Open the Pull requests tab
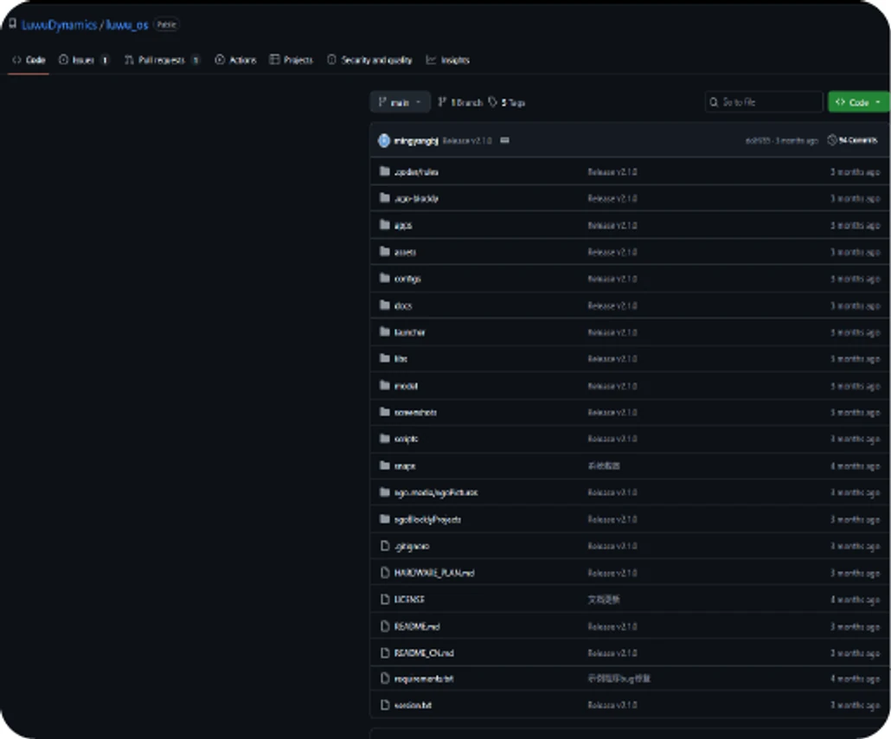The width and height of the screenshot is (891, 739). (x=162, y=60)
